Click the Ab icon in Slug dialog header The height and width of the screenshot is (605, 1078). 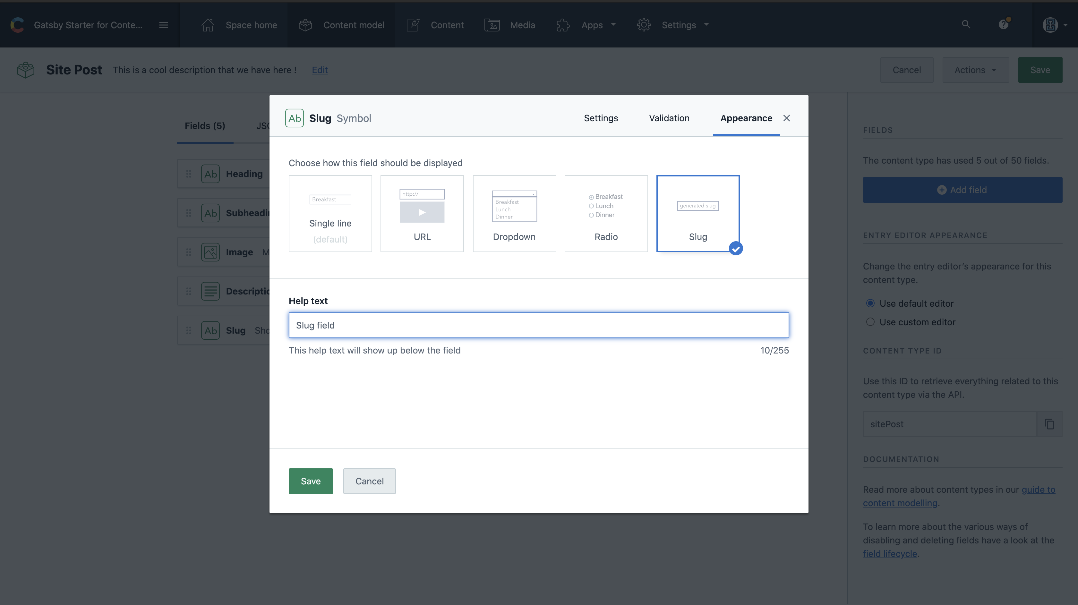(x=295, y=118)
